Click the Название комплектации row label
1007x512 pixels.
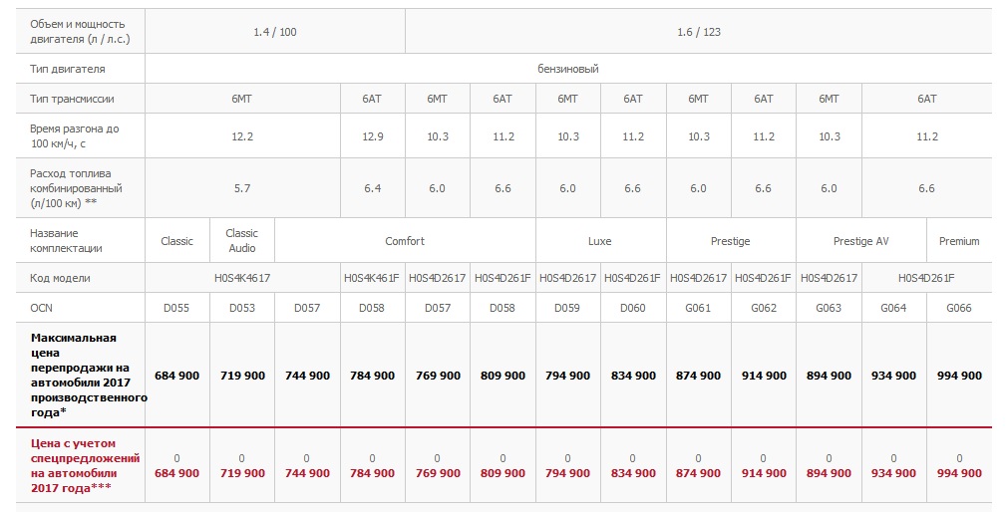coord(66,241)
